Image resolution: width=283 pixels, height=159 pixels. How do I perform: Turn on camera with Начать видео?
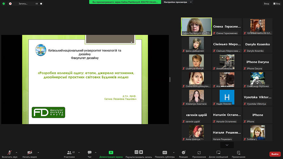pyautogui.click(x=30, y=153)
